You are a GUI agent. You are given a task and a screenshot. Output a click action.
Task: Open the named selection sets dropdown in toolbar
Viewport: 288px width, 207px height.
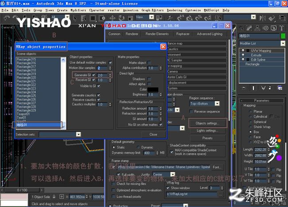[253, 17]
